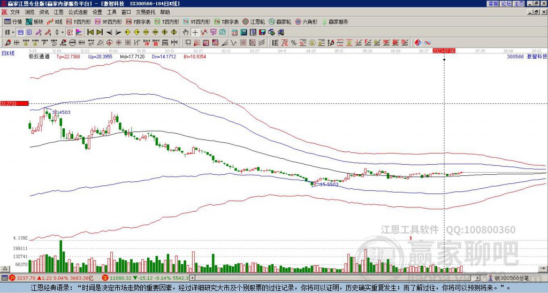The height and width of the screenshot is (293, 548).
Task: Open the calculator icon
Action: pos(244,33)
